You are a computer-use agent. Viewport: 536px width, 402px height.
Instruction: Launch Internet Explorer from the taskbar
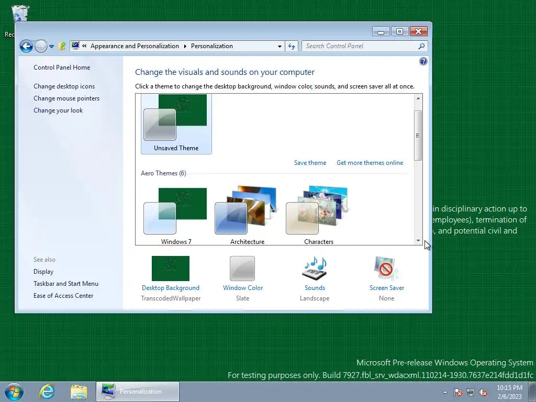(x=47, y=392)
